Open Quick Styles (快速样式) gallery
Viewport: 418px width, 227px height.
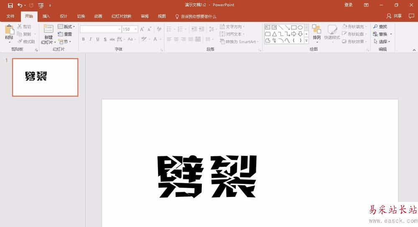pyautogui.click(x=332, y=33)
